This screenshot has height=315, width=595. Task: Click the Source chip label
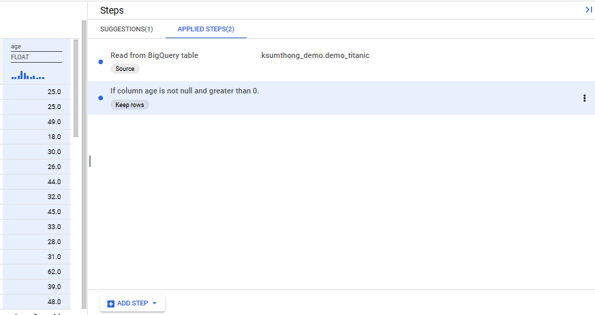point(125,69)
